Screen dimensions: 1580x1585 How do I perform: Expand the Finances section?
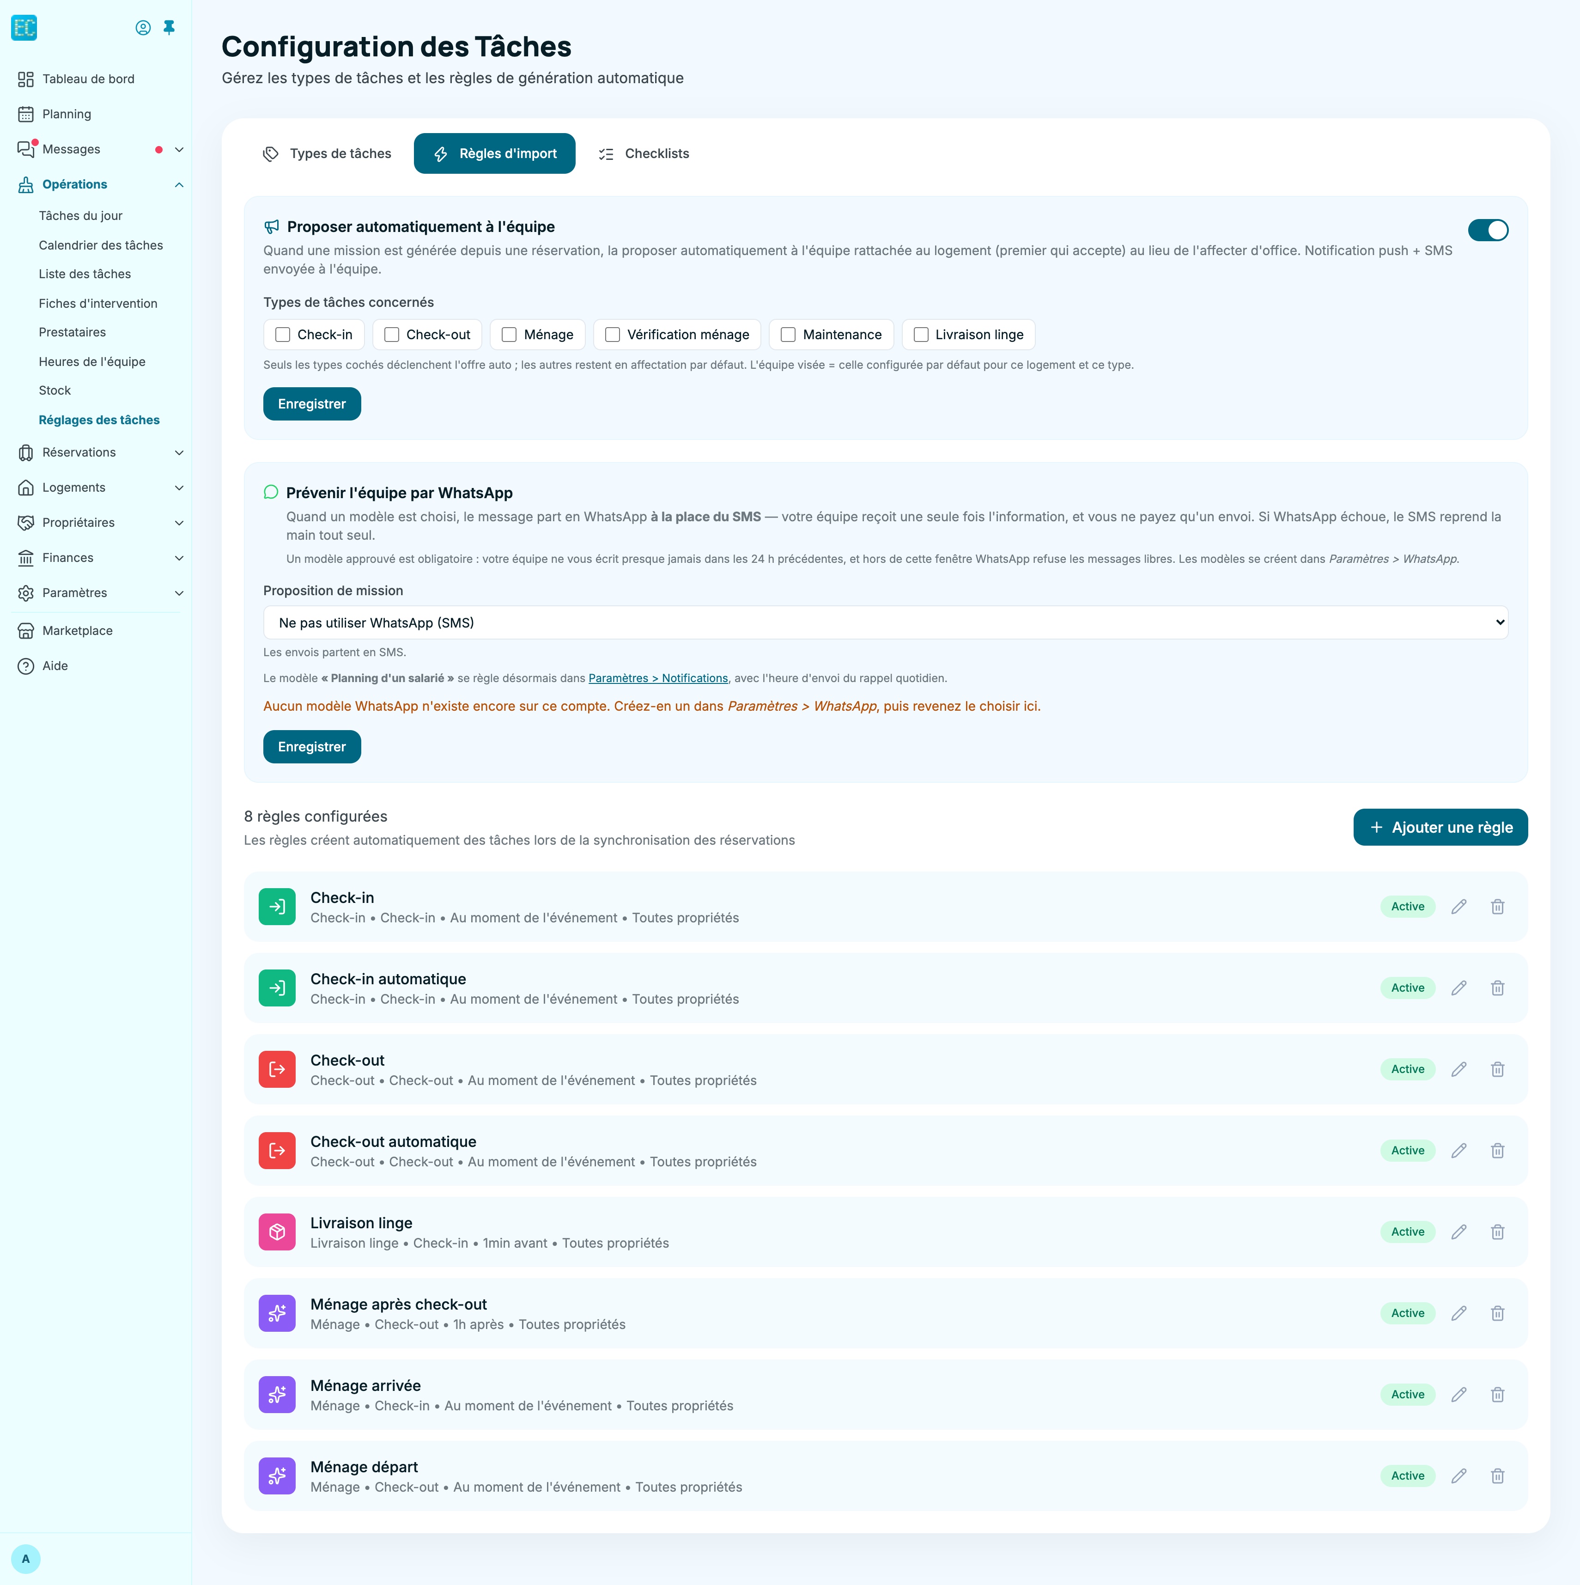point(179,558)
